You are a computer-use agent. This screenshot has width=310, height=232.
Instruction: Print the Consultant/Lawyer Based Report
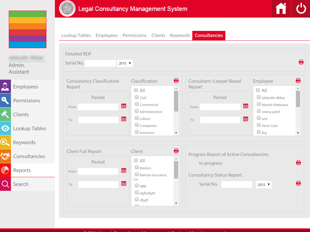tap(298, 81)
